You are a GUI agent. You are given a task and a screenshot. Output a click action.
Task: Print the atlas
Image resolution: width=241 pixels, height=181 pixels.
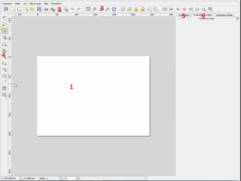click(x=197, y=9)
